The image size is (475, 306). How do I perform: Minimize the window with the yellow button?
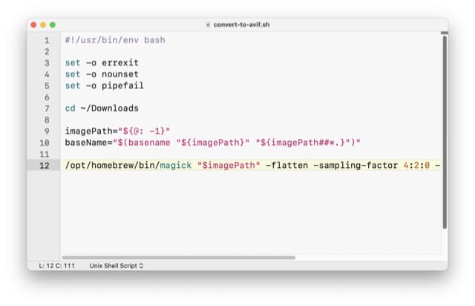(43, 25)
